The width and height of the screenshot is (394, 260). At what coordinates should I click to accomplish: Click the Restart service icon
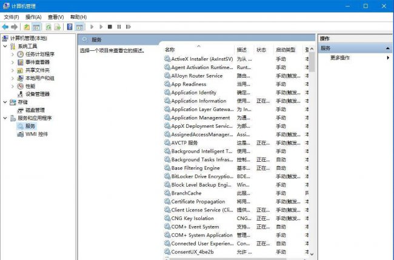click(x=129, y=27)
